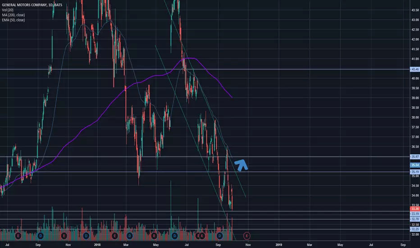The height and width of the screenshot is (248, 420).
Task: Click the 32.78 horizontal line price label
Action: [x=415, y=219]
